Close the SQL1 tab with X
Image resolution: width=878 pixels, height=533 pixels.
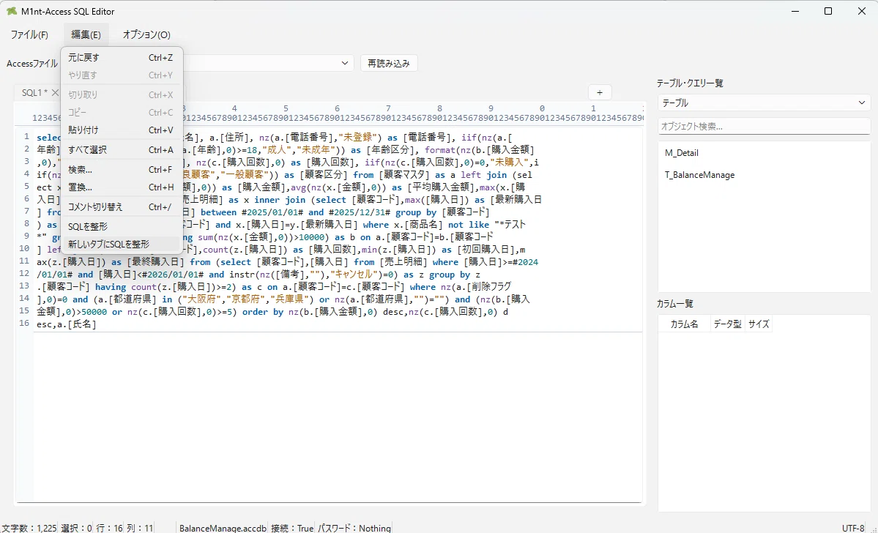55,93
